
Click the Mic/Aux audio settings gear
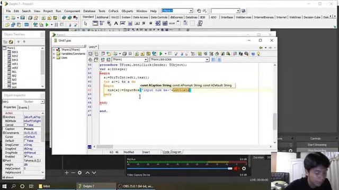click(244, 169)
